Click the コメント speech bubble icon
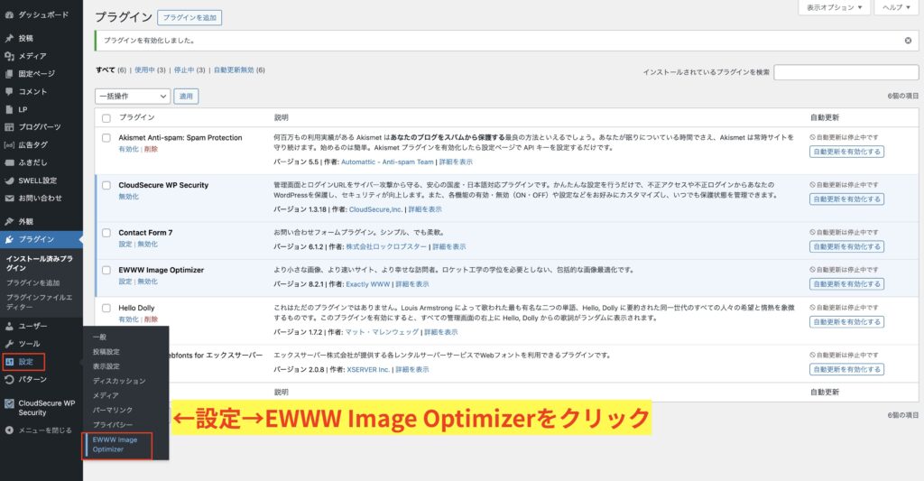 9,91
